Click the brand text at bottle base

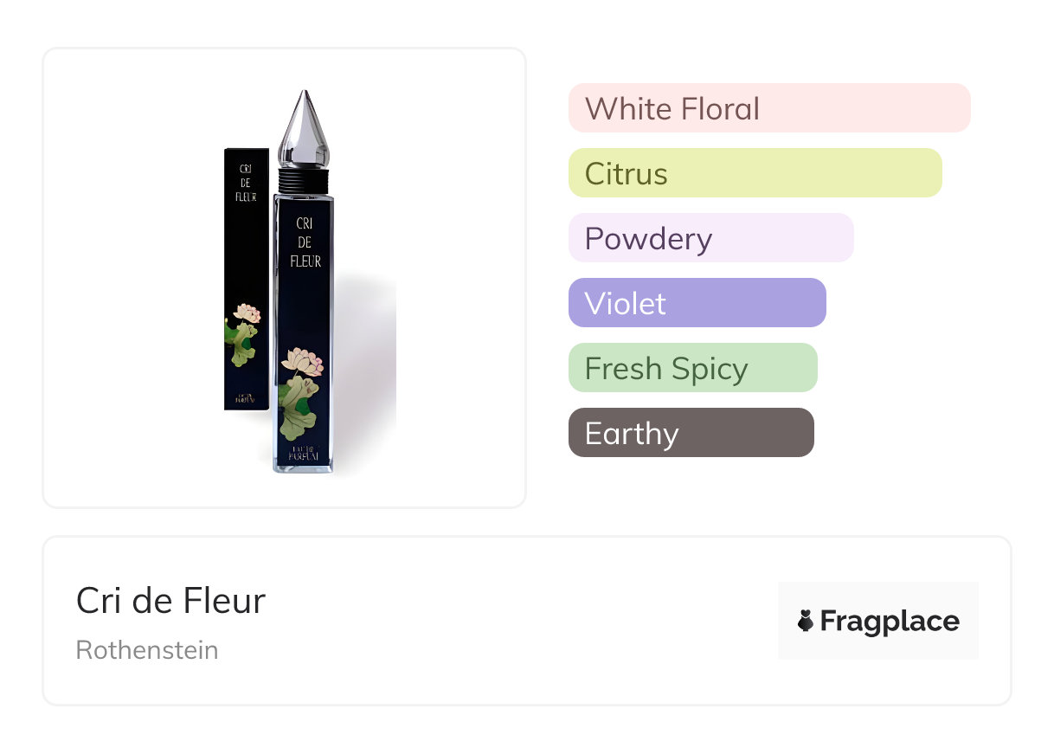(x=303, y=454)
